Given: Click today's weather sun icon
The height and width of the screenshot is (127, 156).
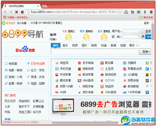Looking at the screenshot, I should click(x=69, y=37).
